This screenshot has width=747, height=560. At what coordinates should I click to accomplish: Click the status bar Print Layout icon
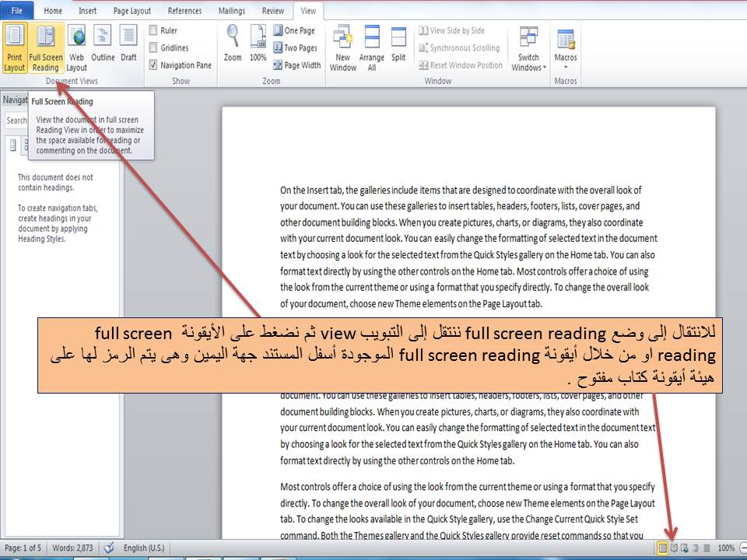[x=662, y=548]
